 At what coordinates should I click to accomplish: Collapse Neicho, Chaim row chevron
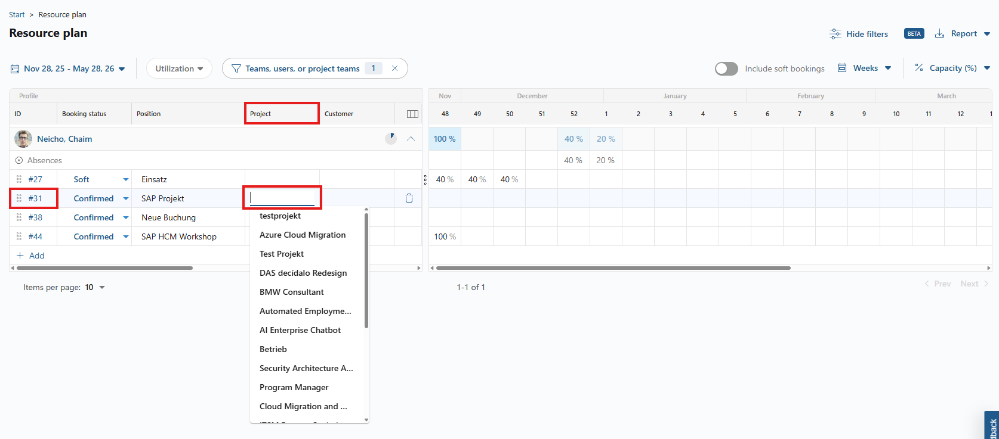[x=411, y=139]
